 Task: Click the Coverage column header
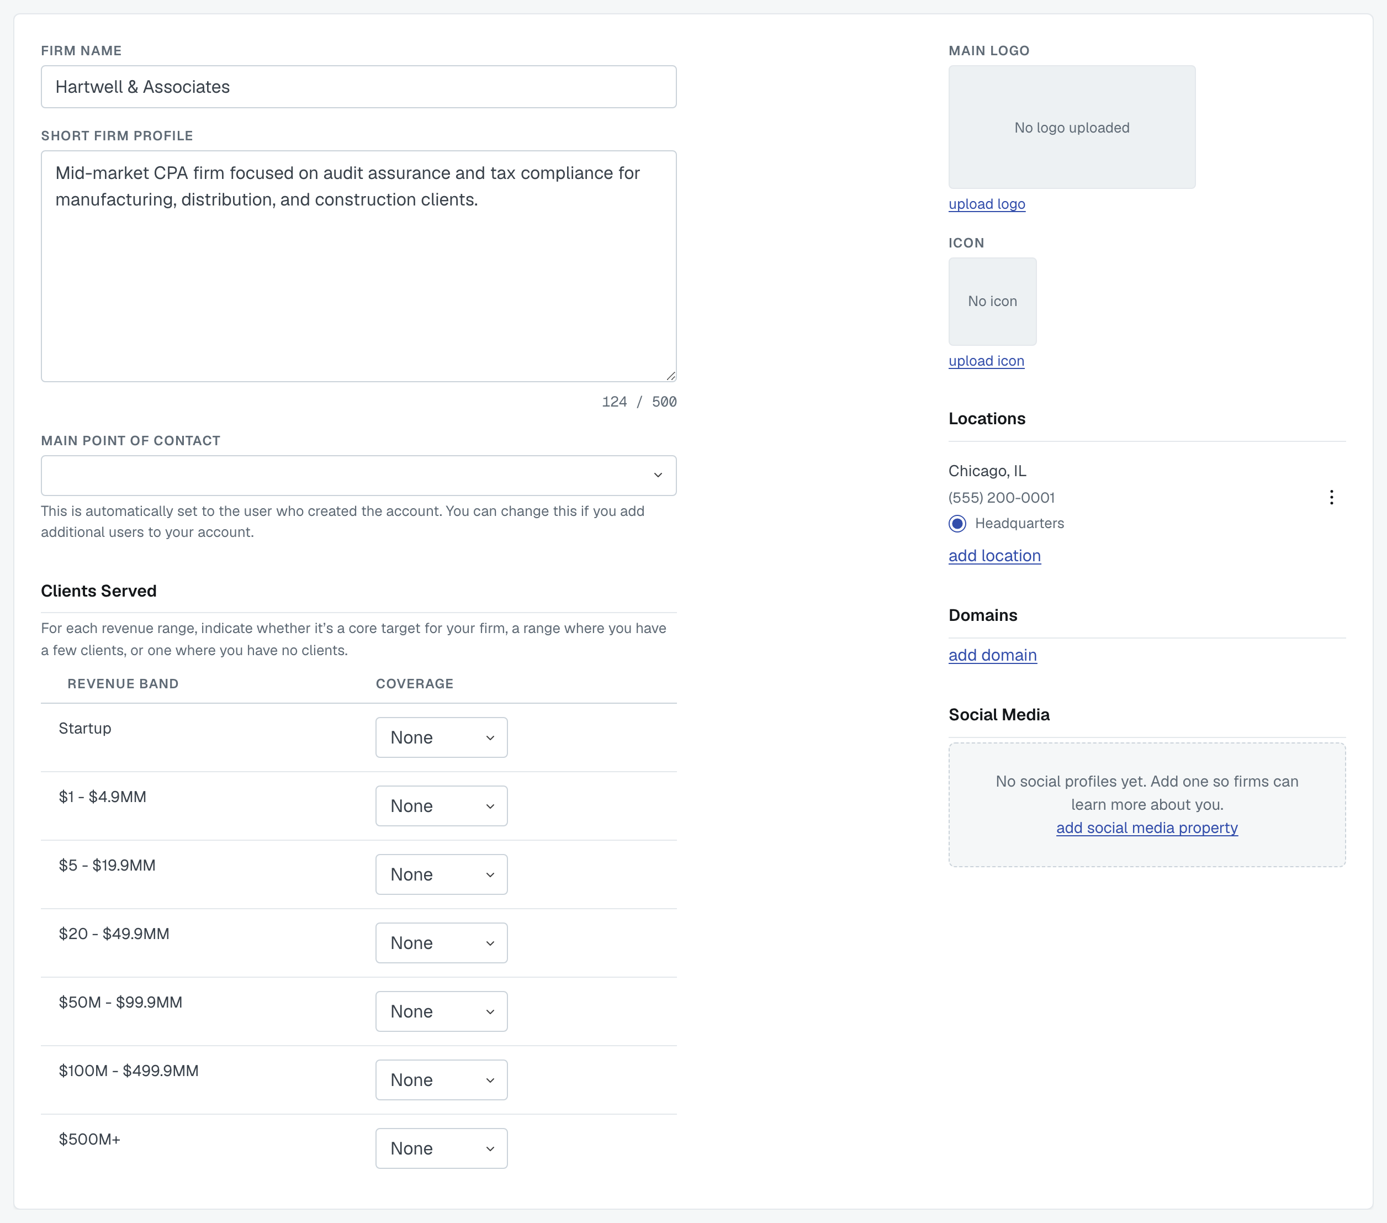(415, 683)
